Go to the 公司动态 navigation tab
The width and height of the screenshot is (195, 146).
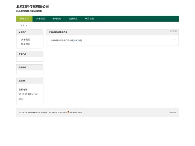[57, 19]
